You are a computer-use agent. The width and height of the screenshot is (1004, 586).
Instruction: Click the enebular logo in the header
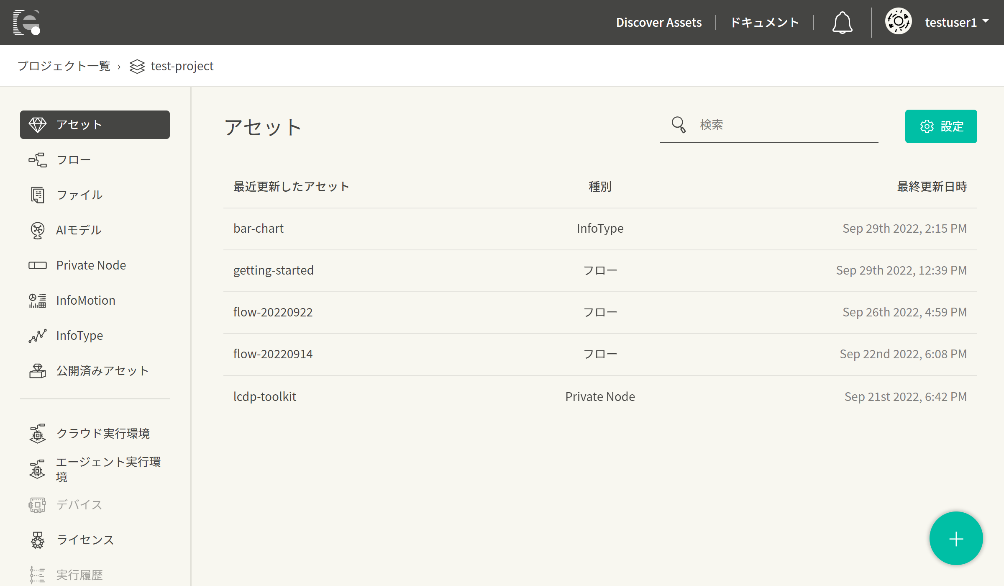tap(27, 23)
